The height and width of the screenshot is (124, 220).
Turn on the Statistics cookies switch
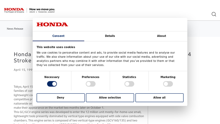click(129, 84)
